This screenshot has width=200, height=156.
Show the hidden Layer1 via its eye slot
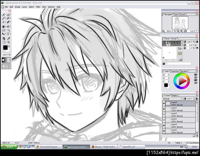coord(164,120)
